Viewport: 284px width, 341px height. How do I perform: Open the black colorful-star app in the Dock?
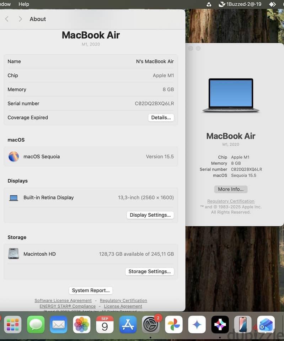tap(220, 324)
